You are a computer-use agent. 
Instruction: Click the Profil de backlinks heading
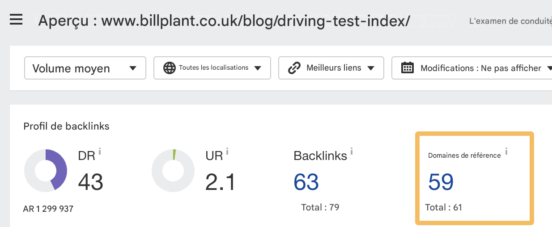point(66,126)
